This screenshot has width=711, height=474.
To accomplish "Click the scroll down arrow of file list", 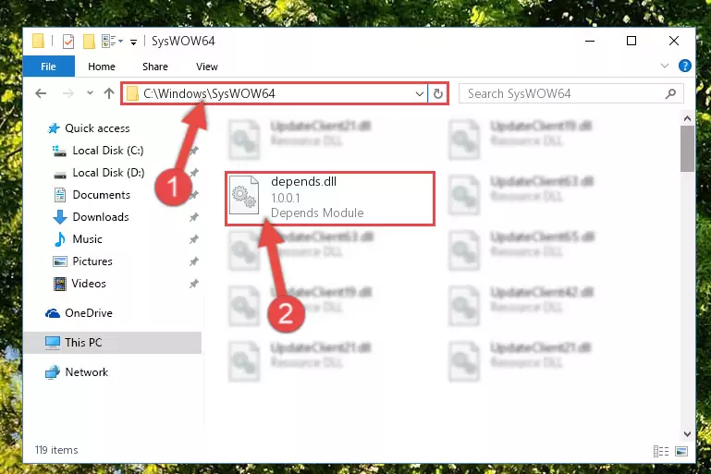I will [x=687, y=433].
